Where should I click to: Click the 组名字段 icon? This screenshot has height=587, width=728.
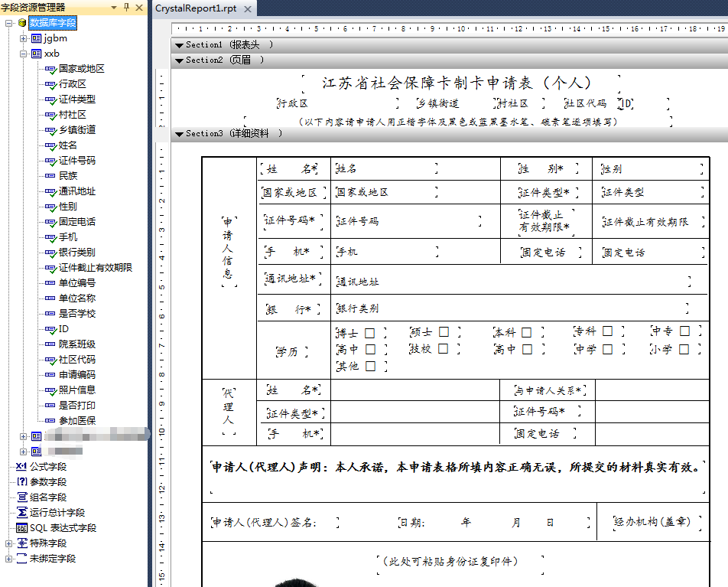point(22,497)
